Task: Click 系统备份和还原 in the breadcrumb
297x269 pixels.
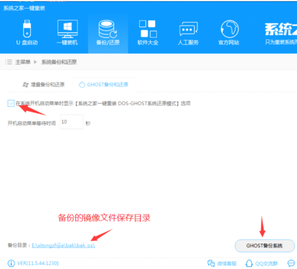Action: [x=59, y=62]
